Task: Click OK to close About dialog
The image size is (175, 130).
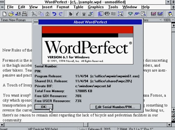Action: 44,107
